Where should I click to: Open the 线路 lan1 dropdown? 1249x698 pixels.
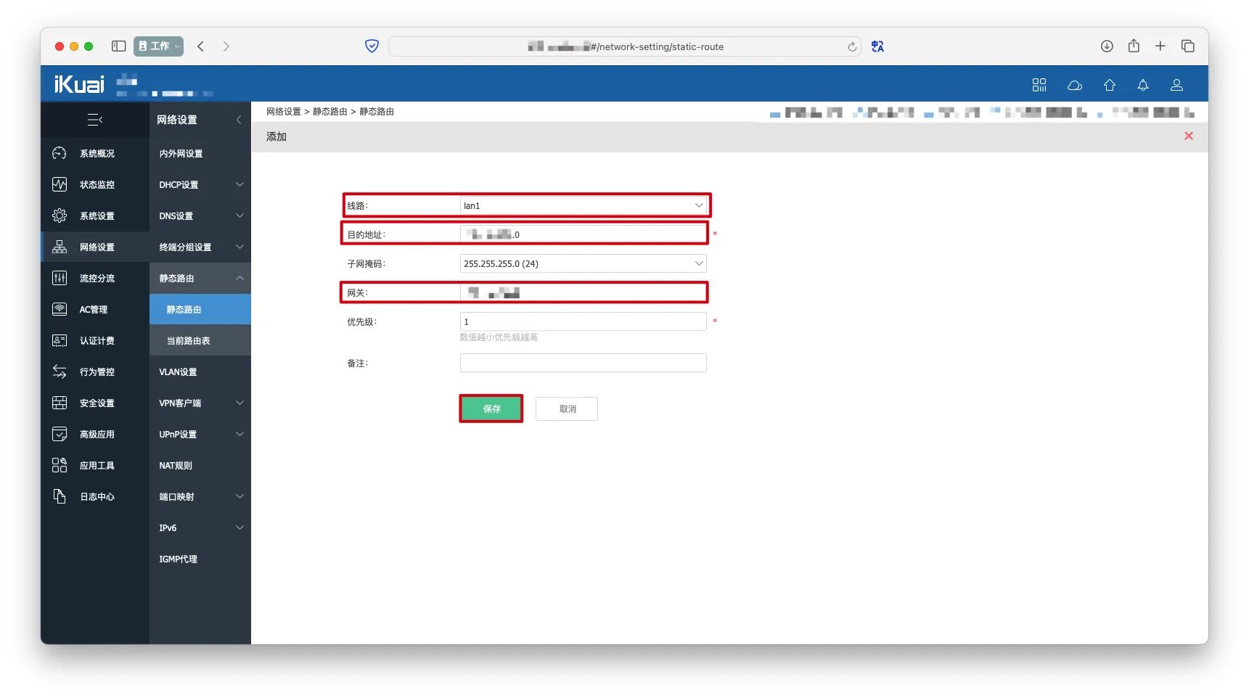coord(583,206)
